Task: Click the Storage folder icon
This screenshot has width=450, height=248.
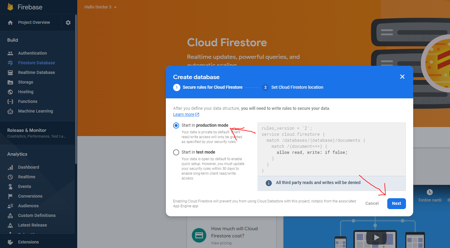Action: (x=10, y=82)
